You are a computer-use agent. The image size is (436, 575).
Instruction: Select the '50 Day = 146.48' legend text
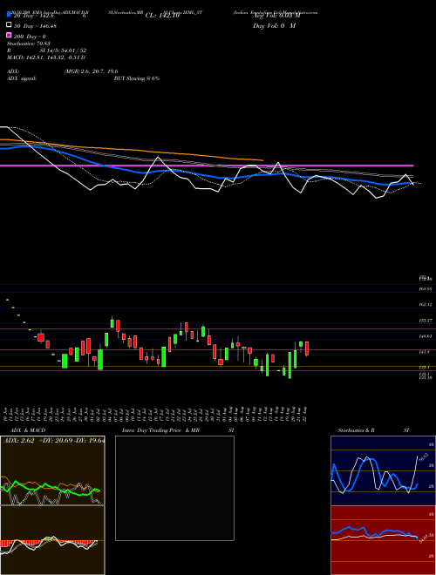click(x=35, y=26)
